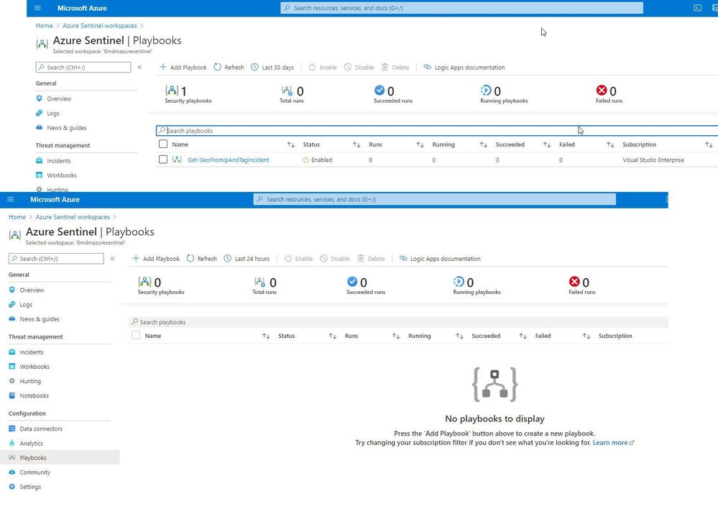Screen dimensions: 718x509
Task: Focus the sidebar search box in lower window
Action: pos(56,259)
